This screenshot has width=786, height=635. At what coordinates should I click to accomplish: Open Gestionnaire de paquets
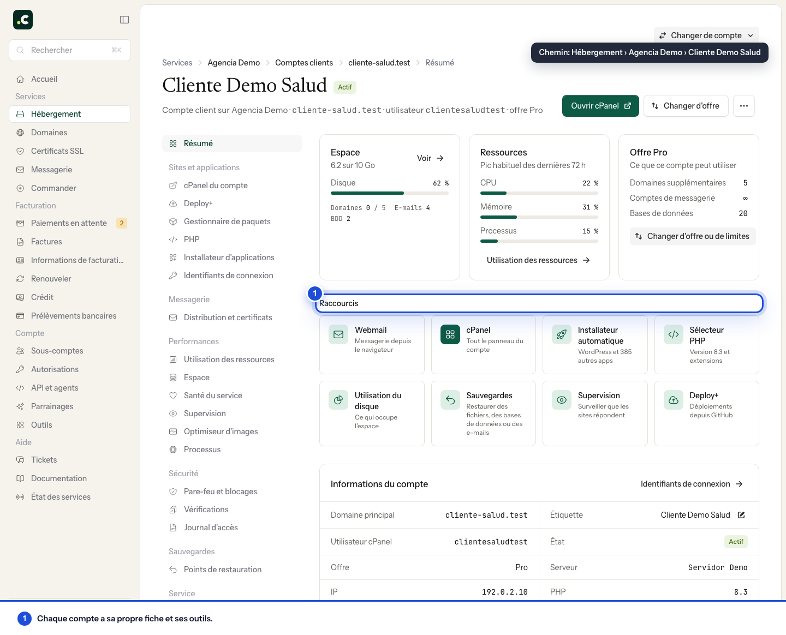232,221
